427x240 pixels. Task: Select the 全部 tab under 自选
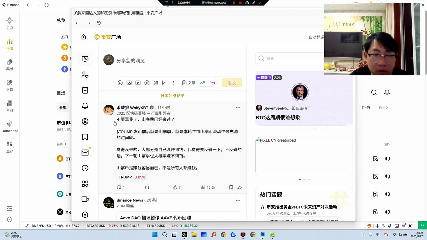pyautogui.click(x=63, y=108)
